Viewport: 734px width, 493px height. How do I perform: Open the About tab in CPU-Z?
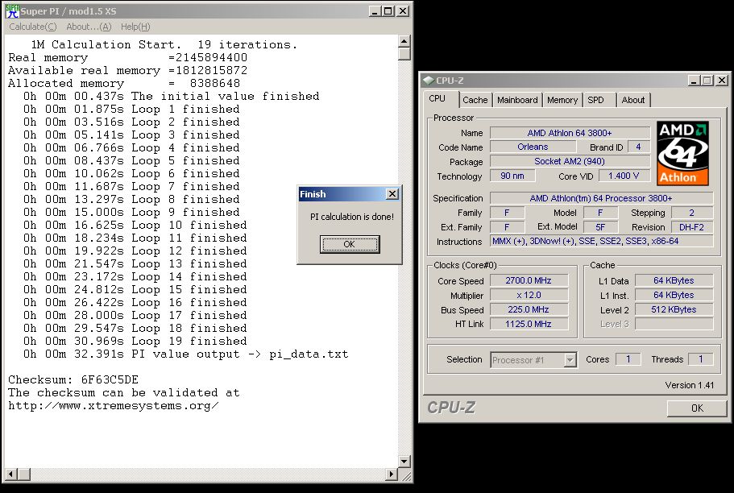pyautogui.click(x=633, y=100)
